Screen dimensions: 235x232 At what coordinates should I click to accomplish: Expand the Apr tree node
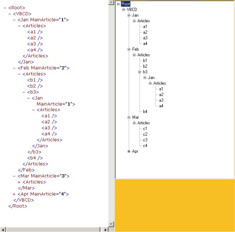(129, 152)
